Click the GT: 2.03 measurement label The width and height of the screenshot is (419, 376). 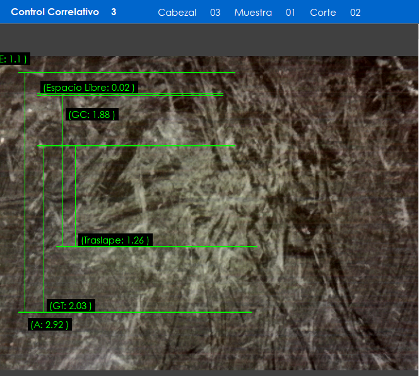71,306
